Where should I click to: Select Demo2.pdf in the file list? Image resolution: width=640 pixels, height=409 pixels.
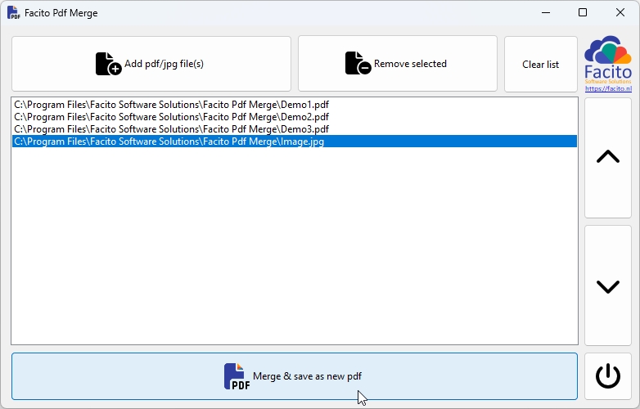click(x=295, y=117)
